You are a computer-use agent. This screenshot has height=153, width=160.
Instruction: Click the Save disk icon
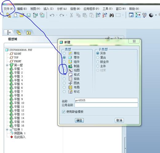point(29,15)
